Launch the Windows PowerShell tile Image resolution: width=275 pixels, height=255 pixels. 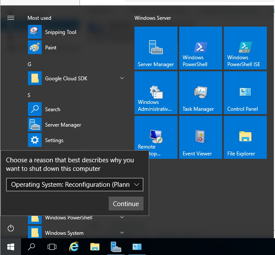tap(200, 48)
